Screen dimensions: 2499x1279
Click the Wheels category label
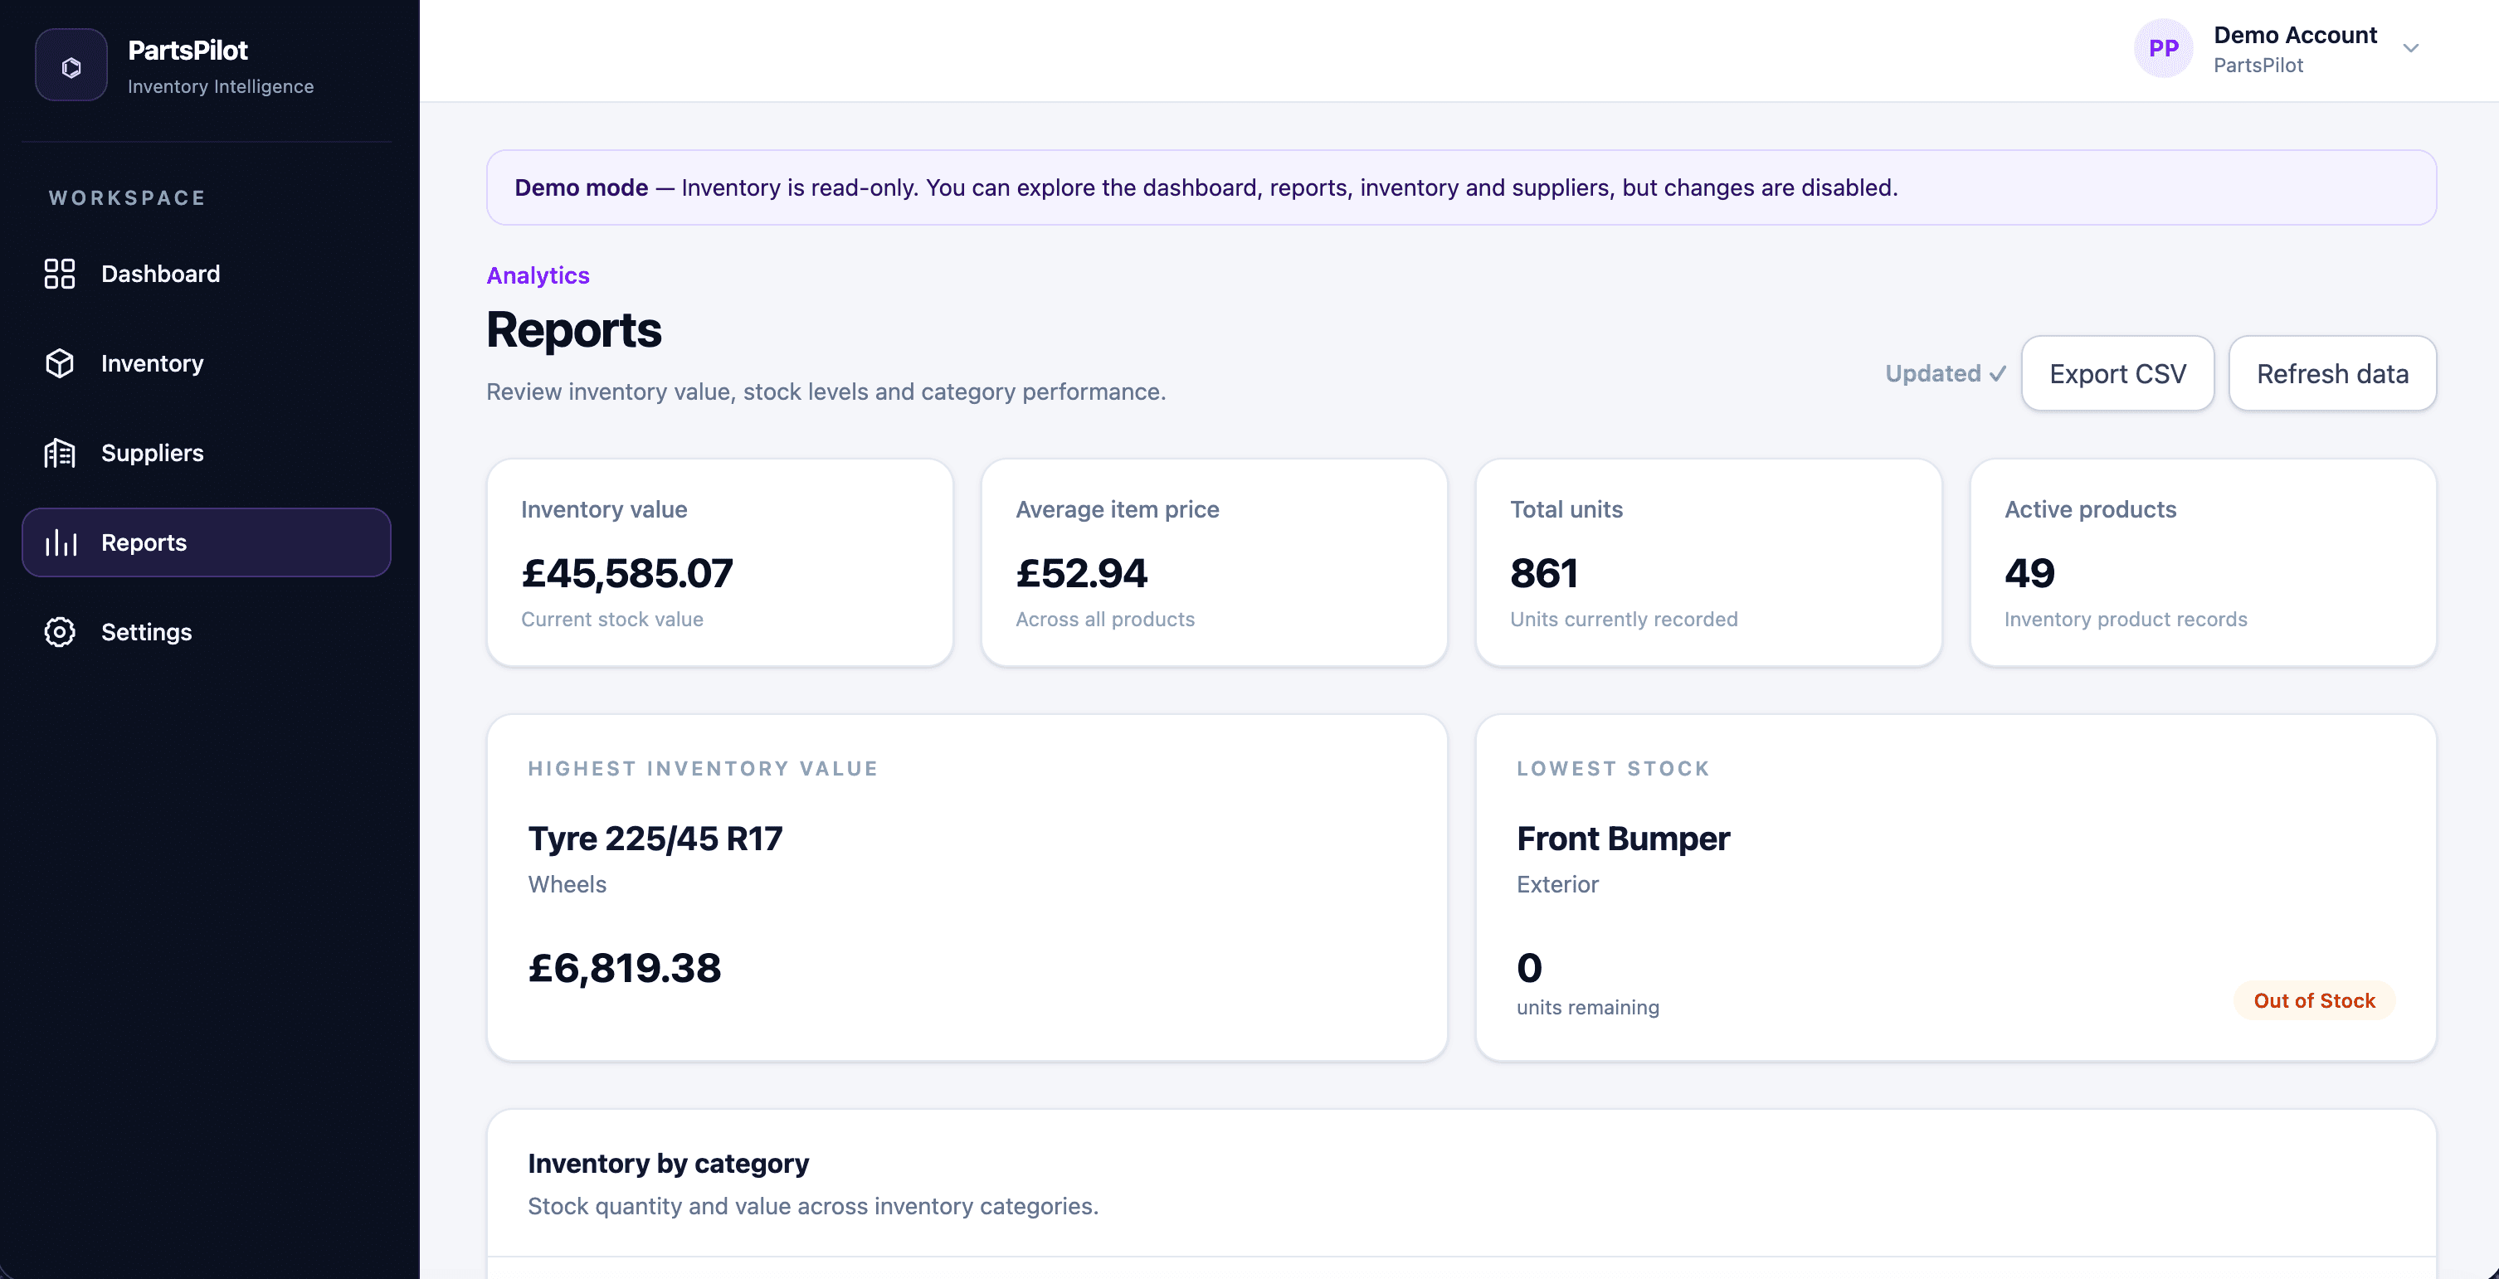pyautogui.click(x=567, y=884)
